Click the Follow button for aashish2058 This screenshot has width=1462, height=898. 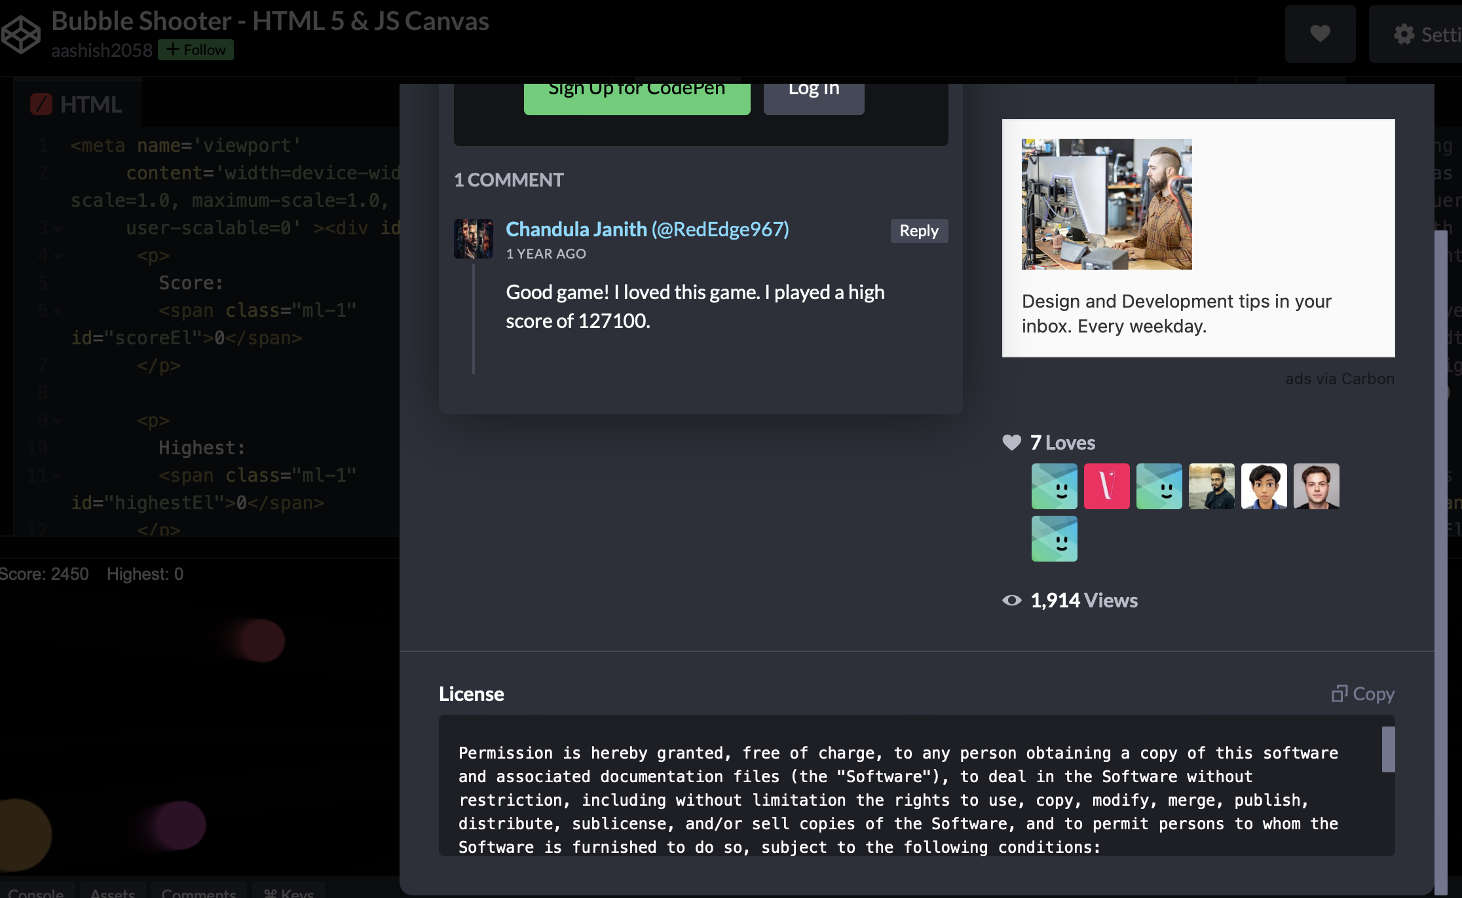[196, 50]
